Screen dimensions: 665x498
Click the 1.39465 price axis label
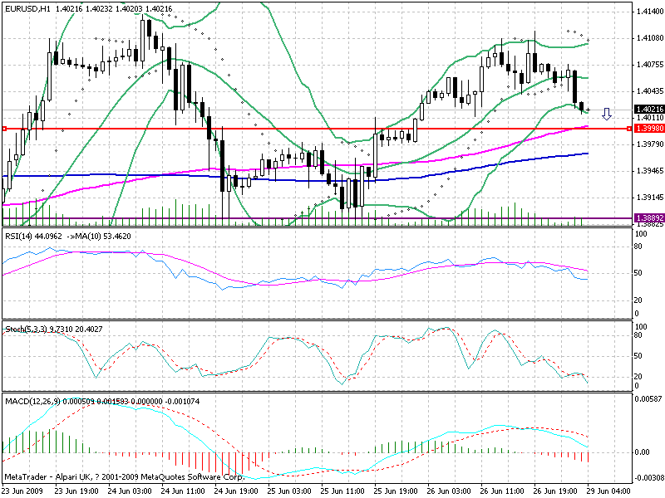650,171
